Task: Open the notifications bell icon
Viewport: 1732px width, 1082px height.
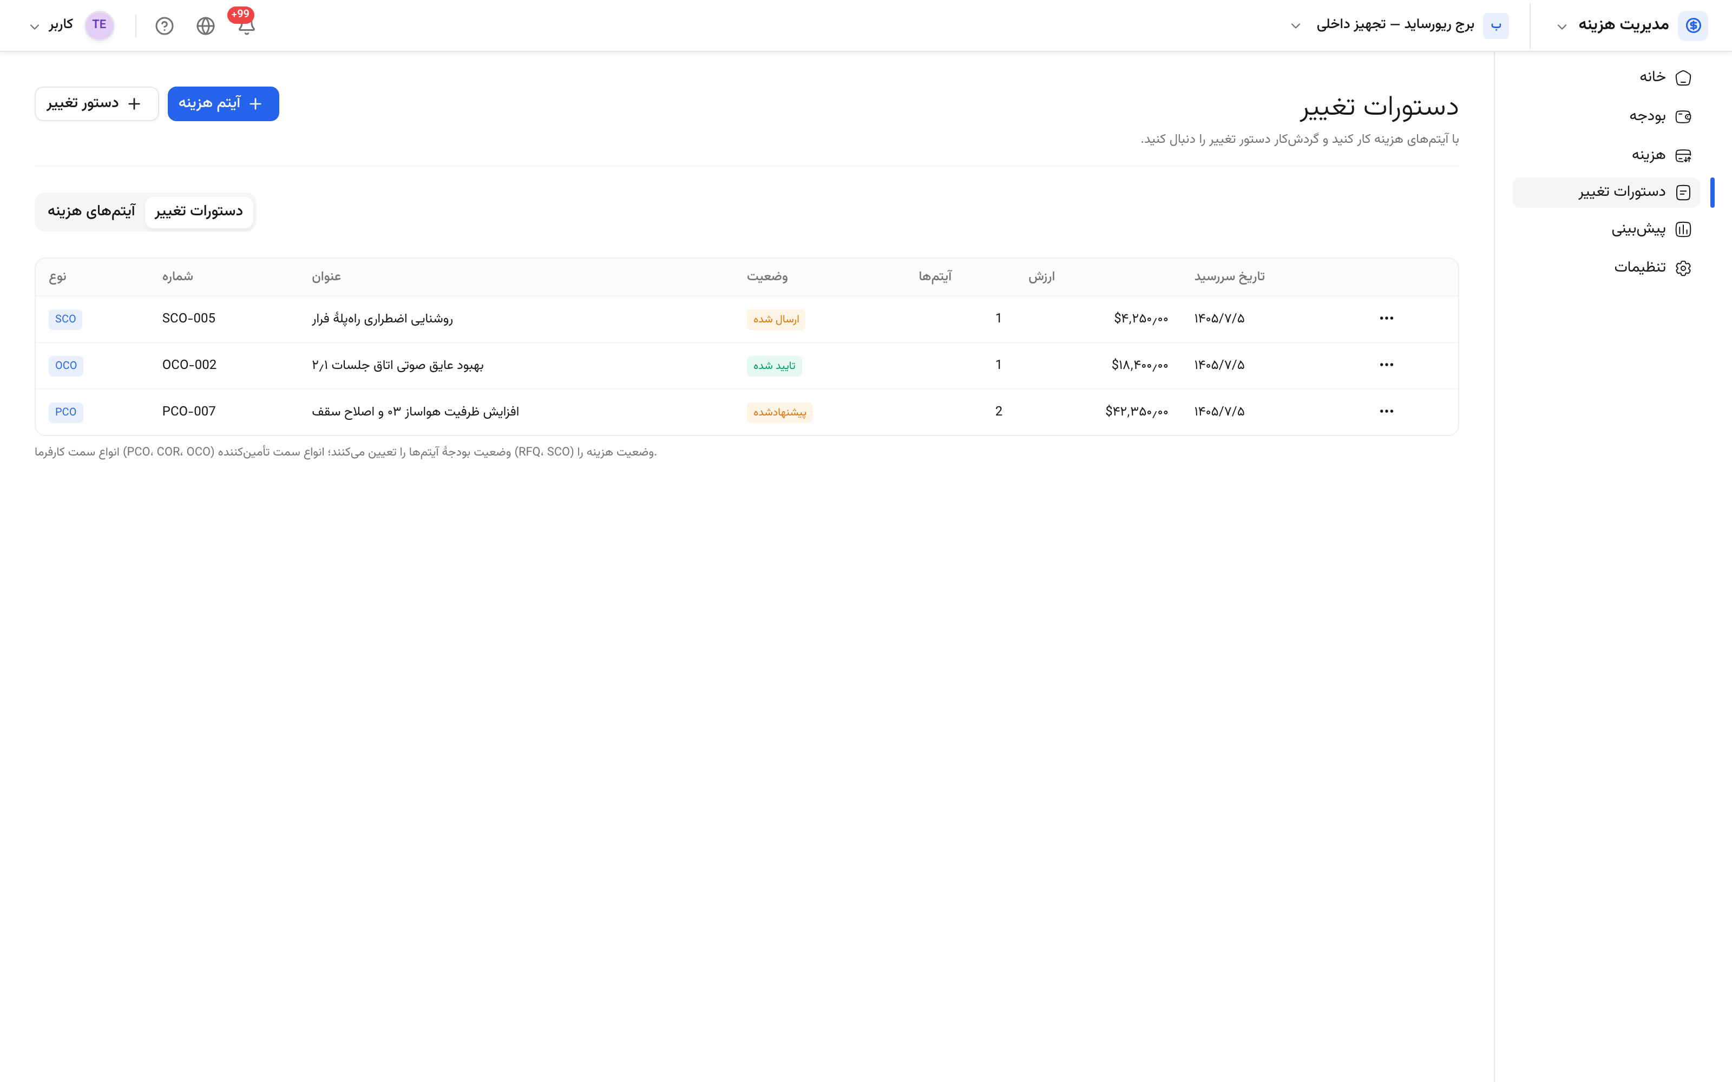Action: [x=246, y=26]
